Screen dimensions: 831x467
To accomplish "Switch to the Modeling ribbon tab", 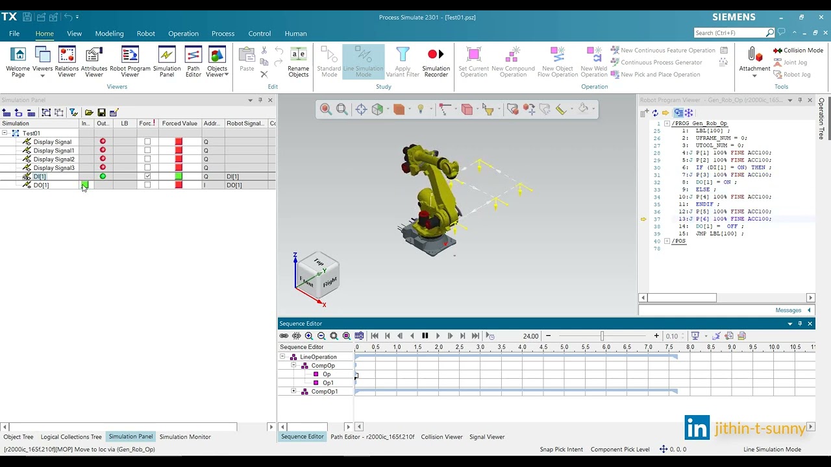I will coord(109,34).
